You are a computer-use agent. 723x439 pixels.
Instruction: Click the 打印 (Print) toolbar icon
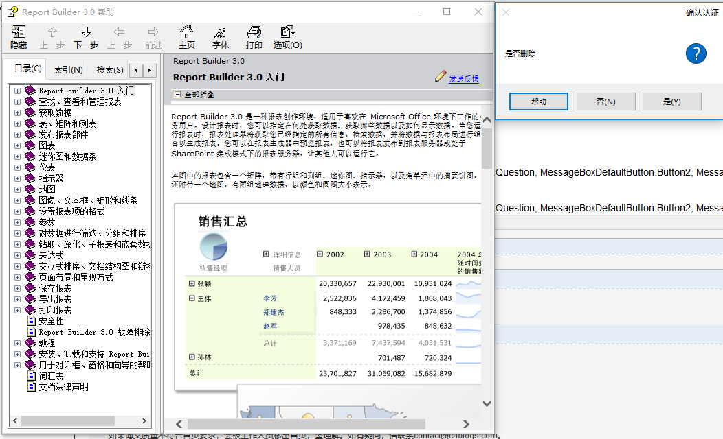(254, 32)
